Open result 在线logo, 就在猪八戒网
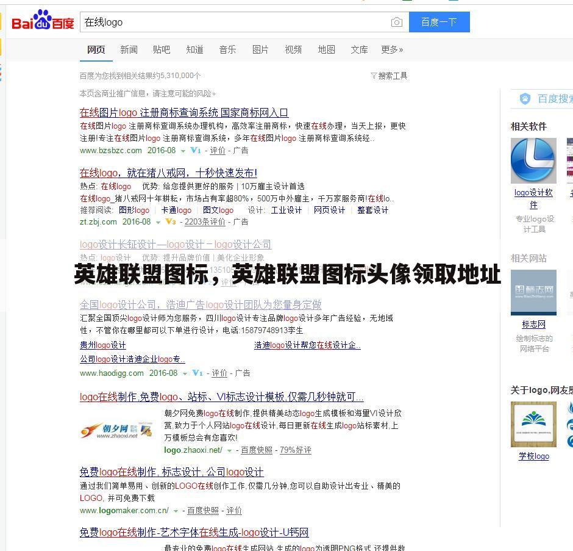The height and width of the screenshot is (551, 573). pyautogui.click(x=168, y=173)
